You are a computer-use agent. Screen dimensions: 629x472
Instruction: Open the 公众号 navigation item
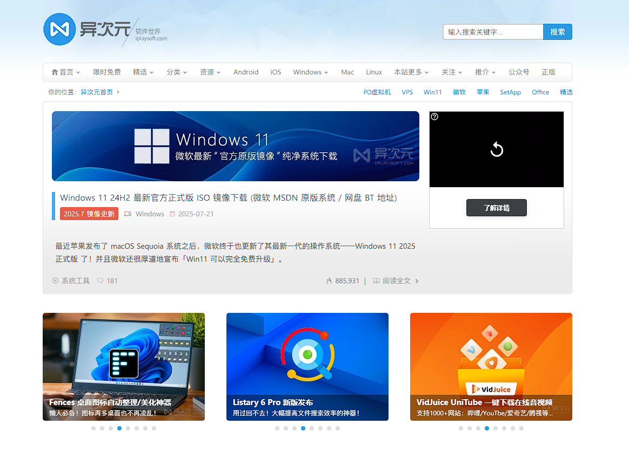click(x=519, y=72)
